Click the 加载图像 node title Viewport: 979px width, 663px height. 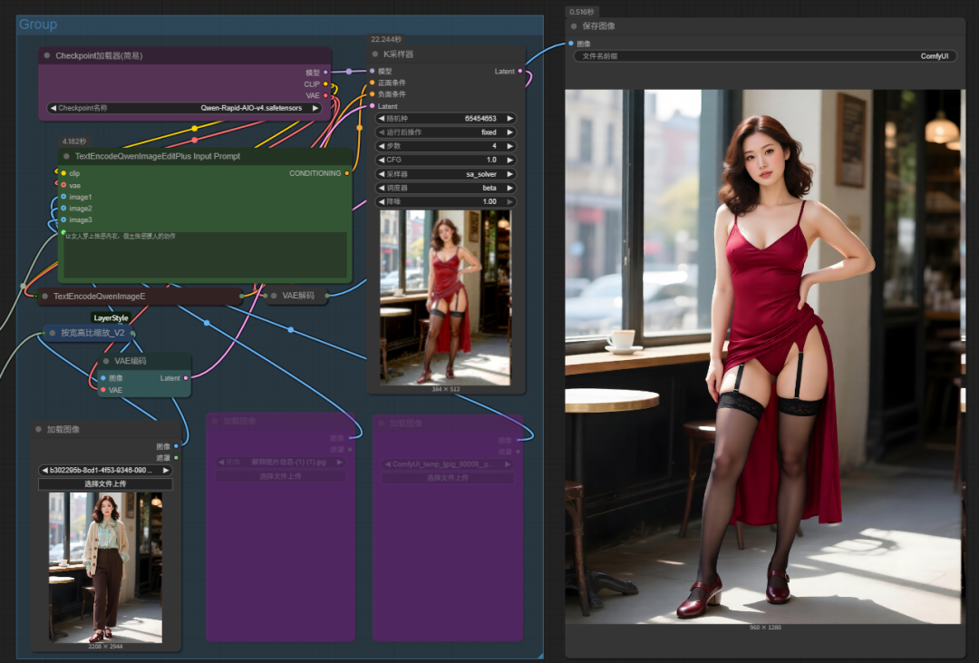click(63, 429)
